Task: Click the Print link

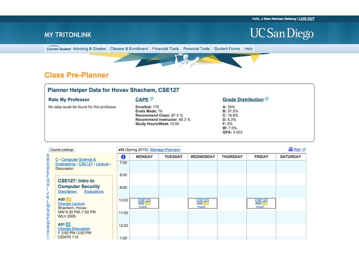Action: 297,150
